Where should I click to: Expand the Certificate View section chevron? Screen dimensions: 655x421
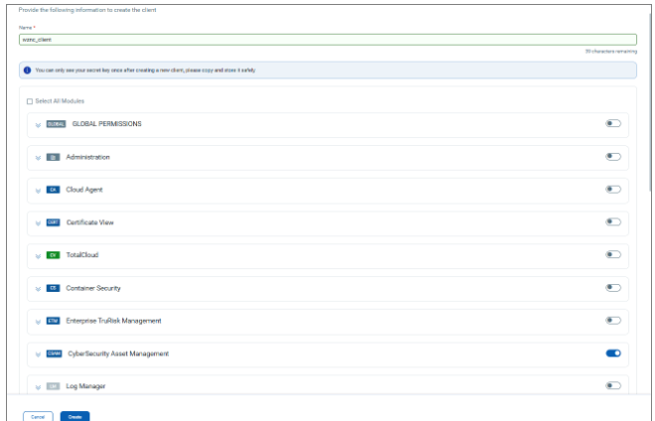[38, 223]
